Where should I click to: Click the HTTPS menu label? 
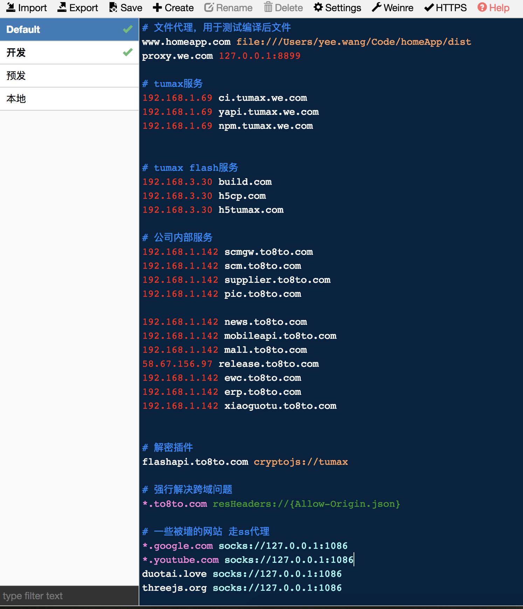point(451,8)
